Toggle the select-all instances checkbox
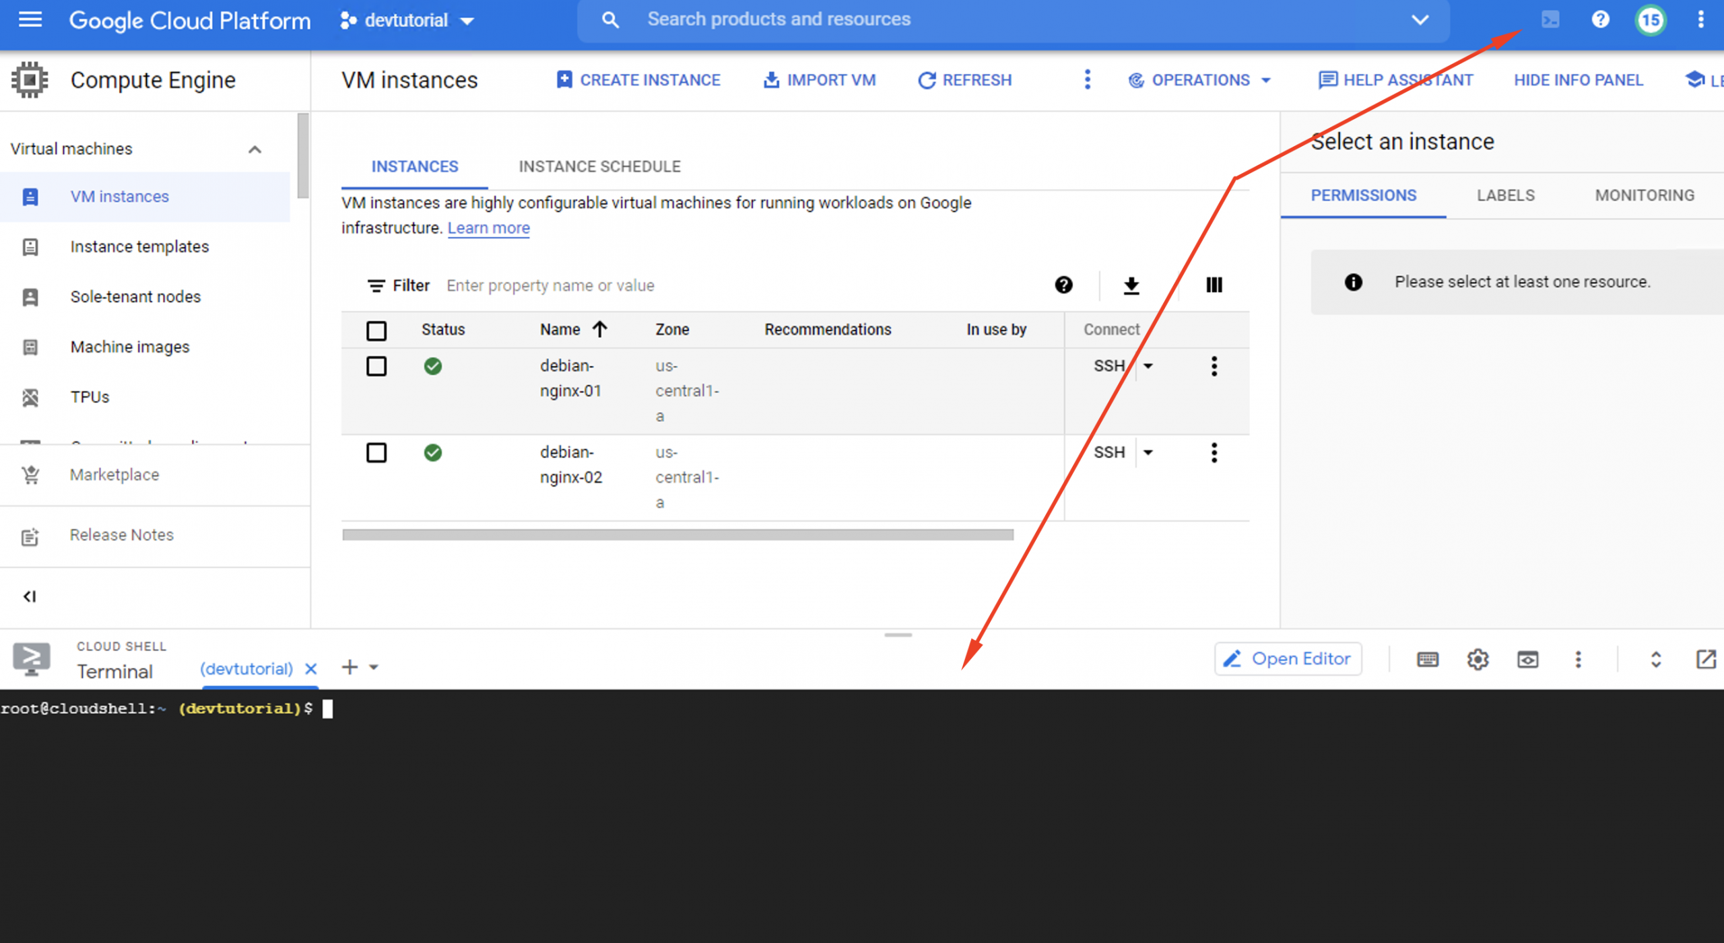Viewport: 1724px width, 943px height. [x=376, y=330]
